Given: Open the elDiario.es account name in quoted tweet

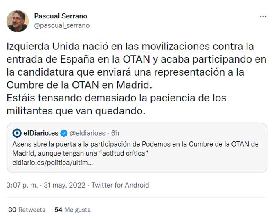Looking at the screenshot, I should pyautogui.click(x=40, y=133).
